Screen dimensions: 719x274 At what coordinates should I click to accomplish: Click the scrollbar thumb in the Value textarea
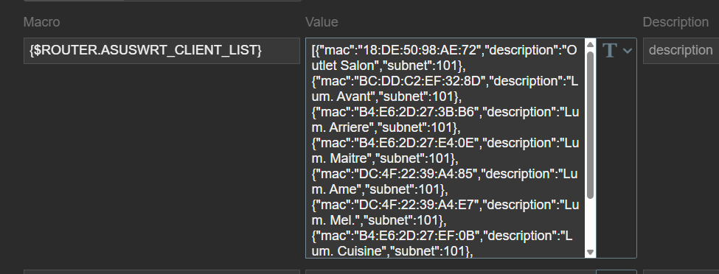[590, 124]
